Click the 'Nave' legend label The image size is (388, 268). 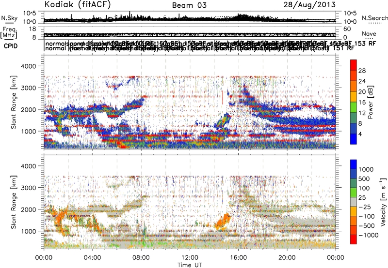coord(369,34)
